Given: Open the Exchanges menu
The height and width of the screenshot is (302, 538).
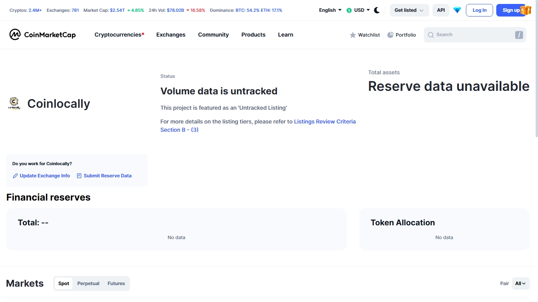Looking at the screenshot, I should 171,35.
